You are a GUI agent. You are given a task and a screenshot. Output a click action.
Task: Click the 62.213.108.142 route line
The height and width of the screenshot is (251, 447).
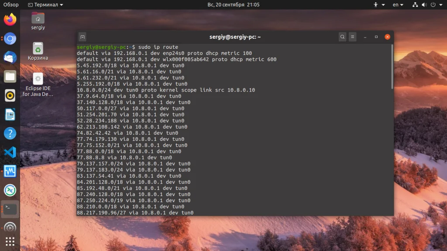(x=132, y=127)
